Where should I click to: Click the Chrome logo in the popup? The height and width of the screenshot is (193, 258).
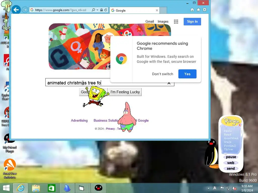(121, 59)
